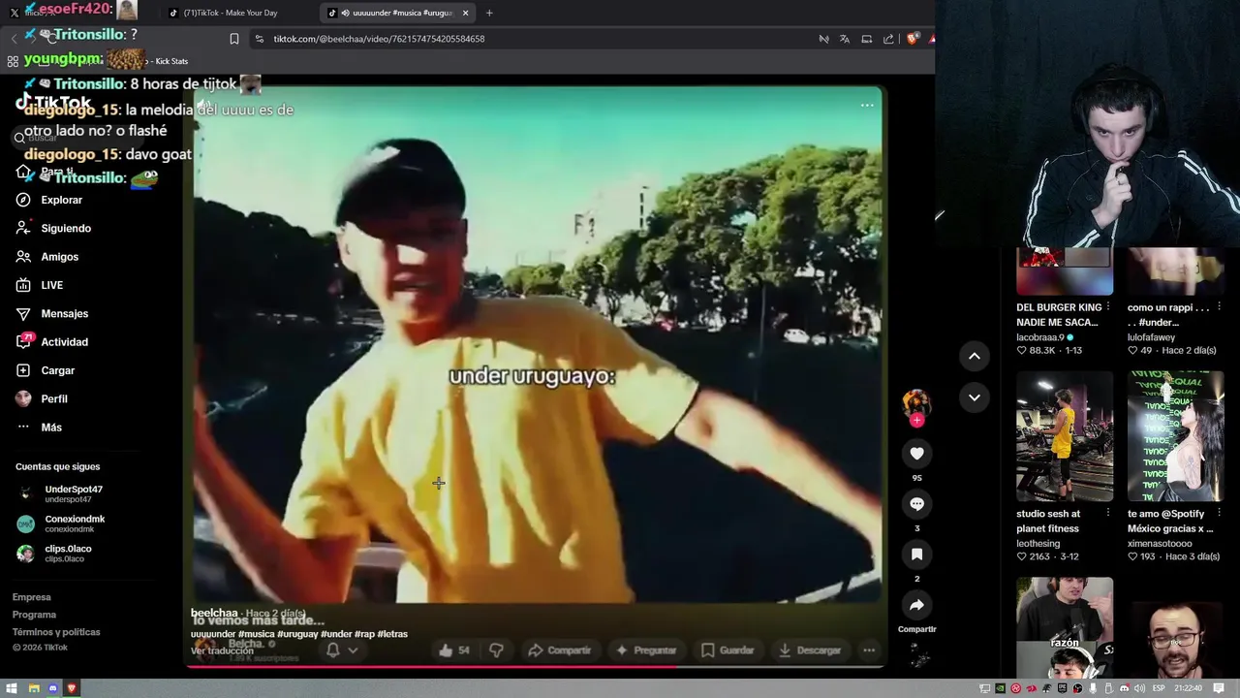
Task: Expand the Más menu in the sidebar
Action: point(40,428)
